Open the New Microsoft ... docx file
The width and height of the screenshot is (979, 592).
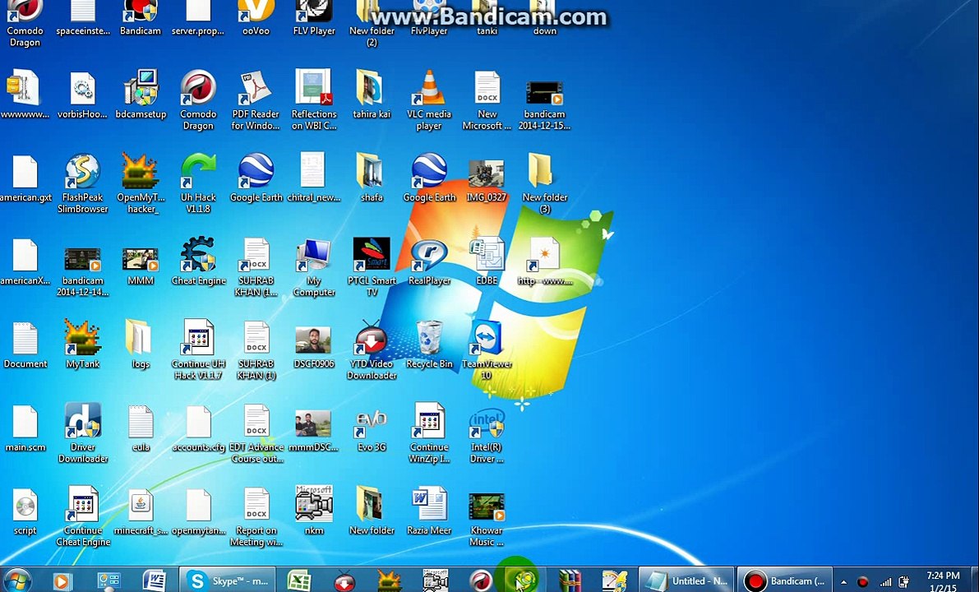point(487,100)
